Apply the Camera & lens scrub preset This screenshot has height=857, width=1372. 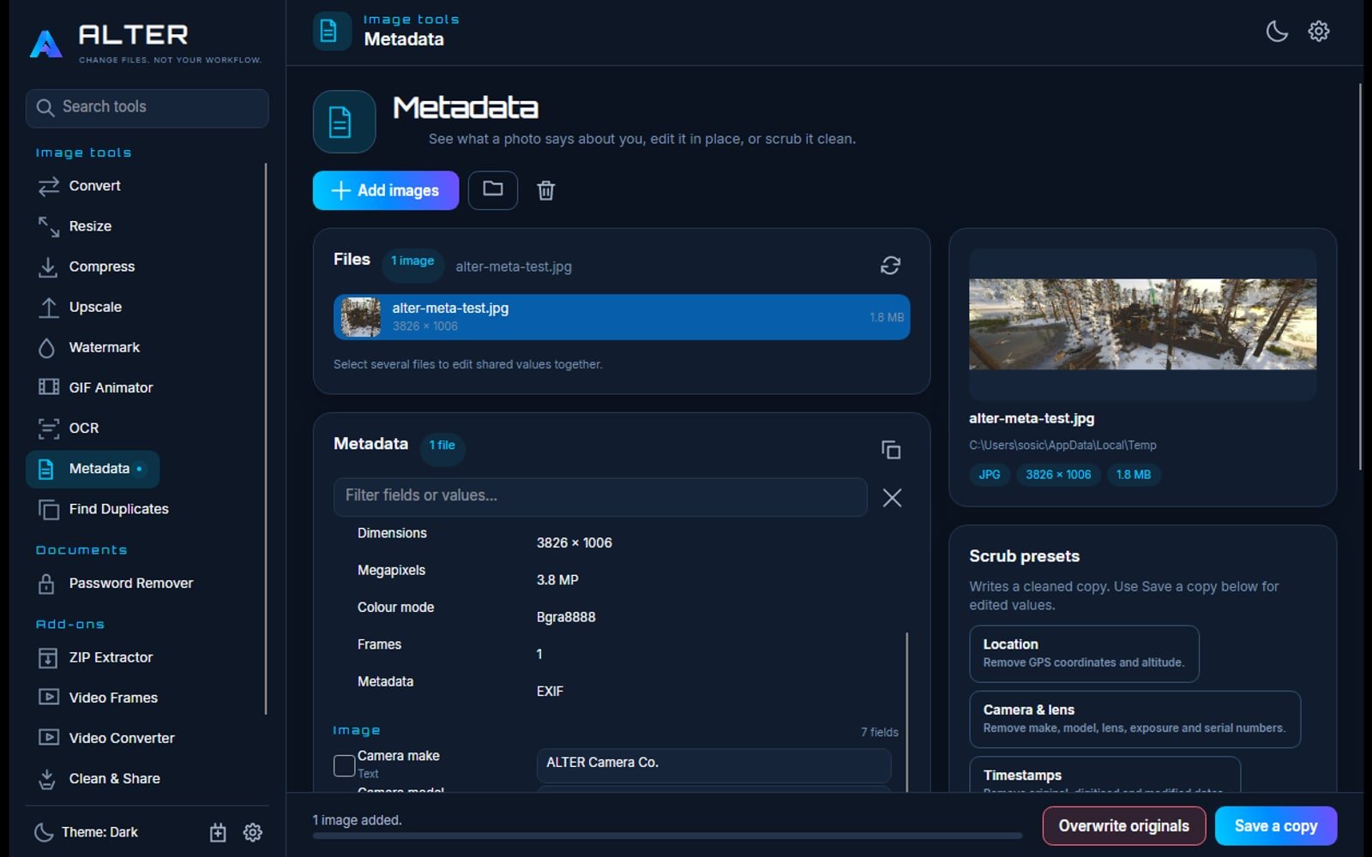1134,719
